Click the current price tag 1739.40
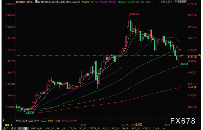Viewport: 203px width, 130px height. coord(194,57)
